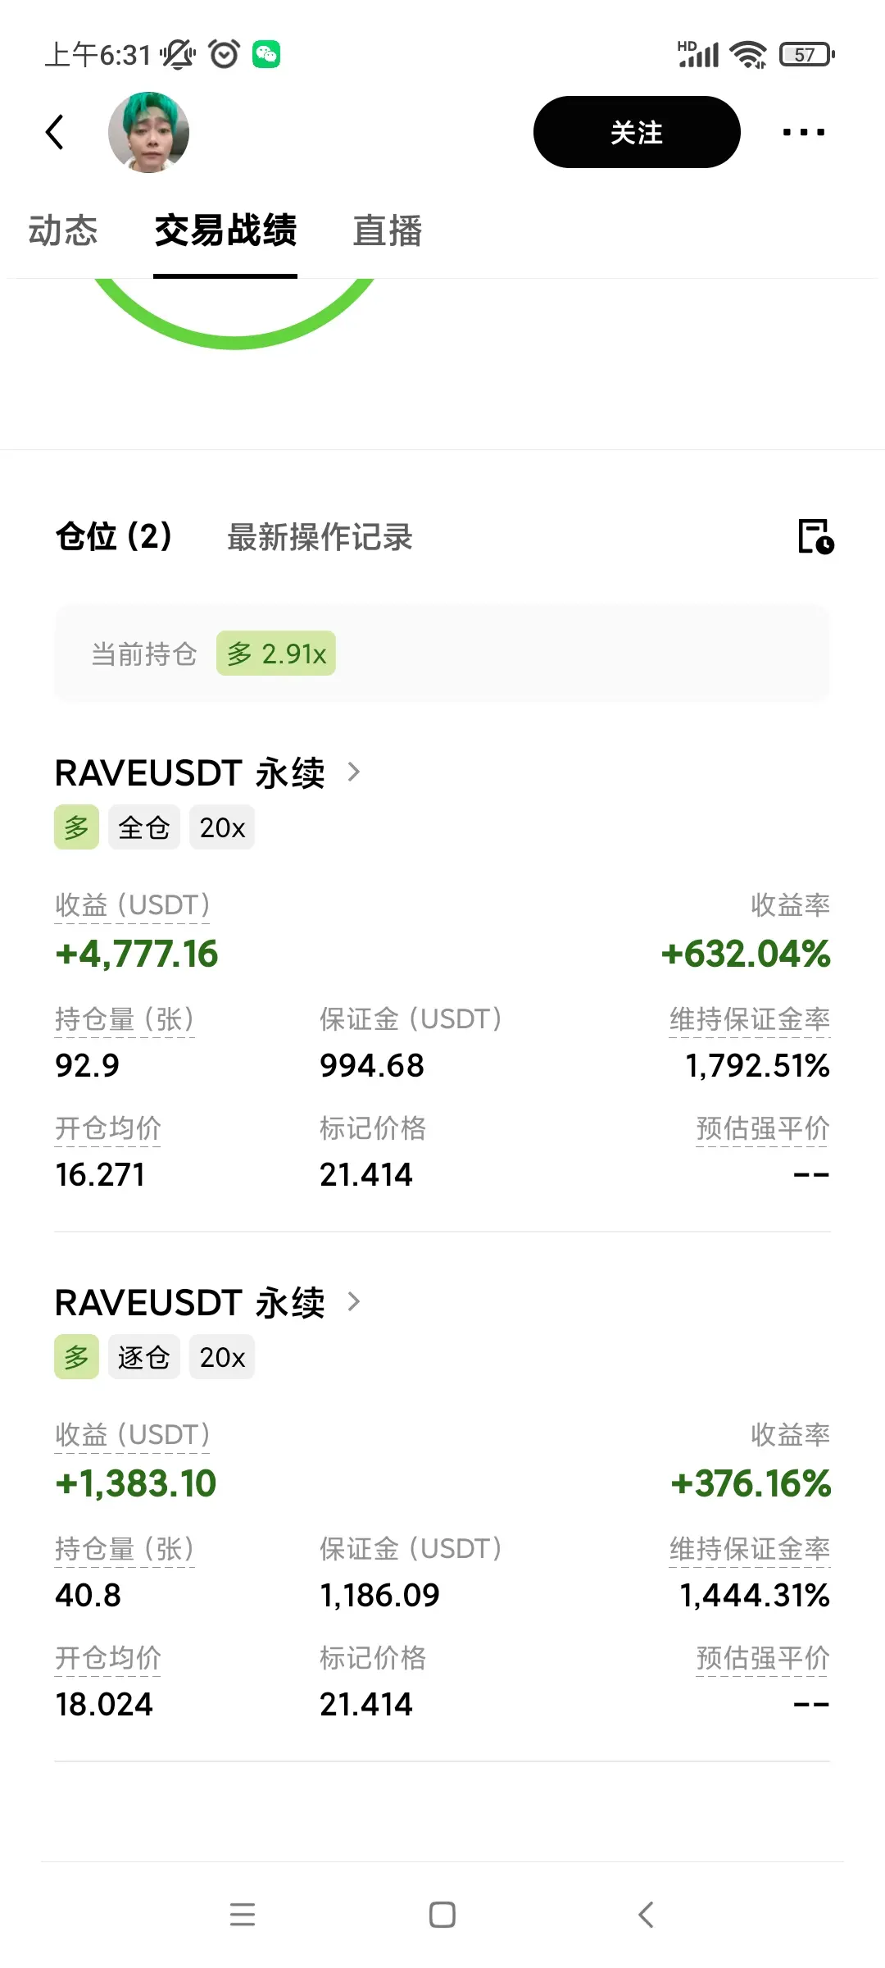Tap the WeChat notification icon in status bar
Screen dimensions: 885x1968
tap(266, 55)
